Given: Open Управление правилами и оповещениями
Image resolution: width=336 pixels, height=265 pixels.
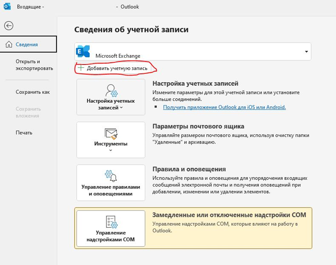Looking at the screenshot, I should (111, 183).
